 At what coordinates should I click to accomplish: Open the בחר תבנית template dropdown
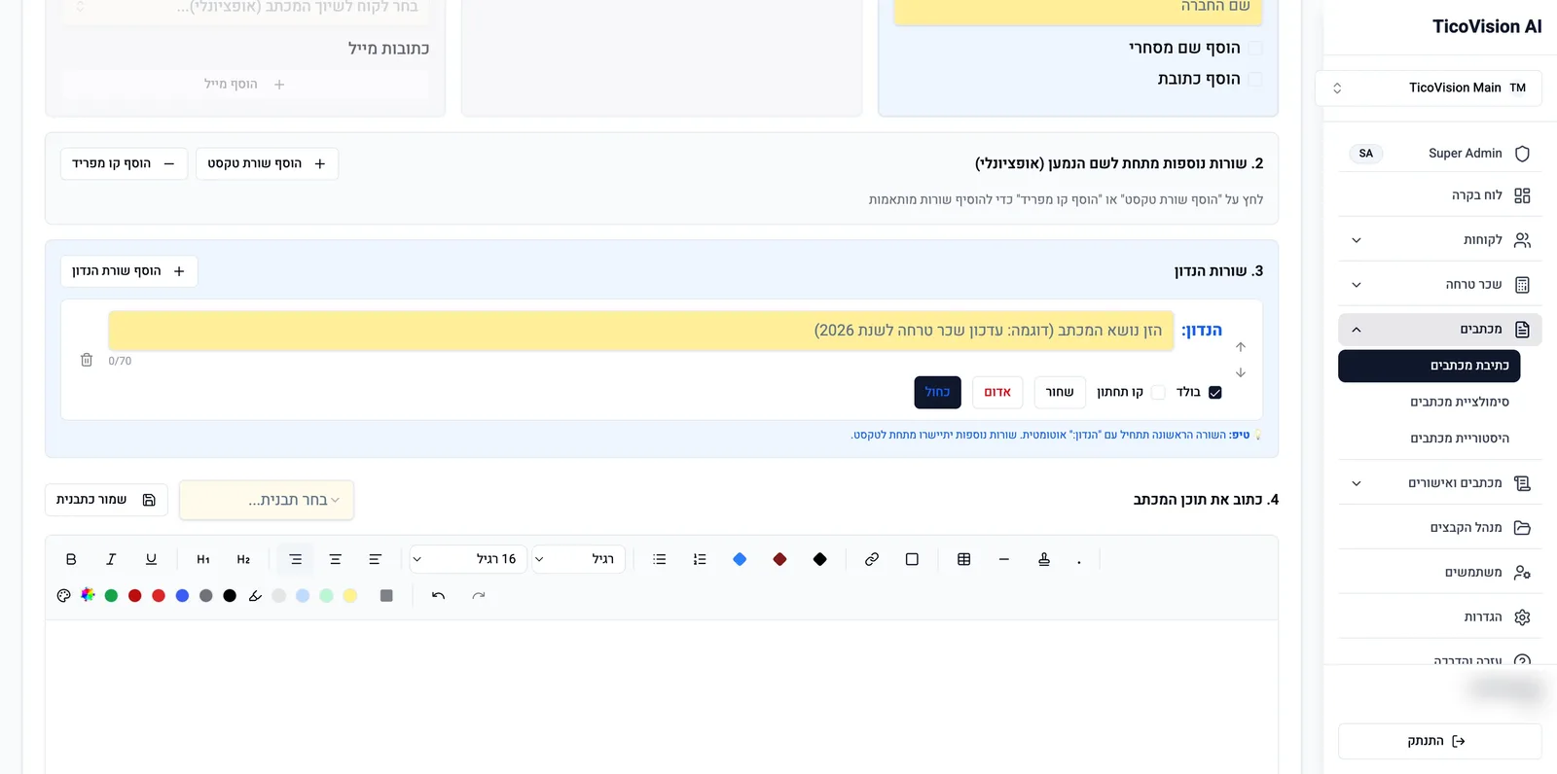[x=267, y=500]
